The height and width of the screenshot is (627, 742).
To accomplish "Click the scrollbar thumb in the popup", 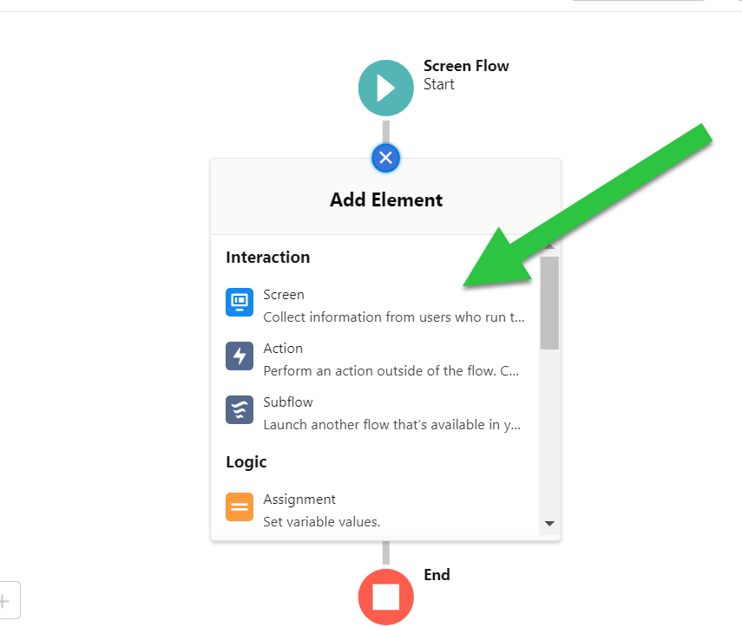I will click(x=549, y=299).
